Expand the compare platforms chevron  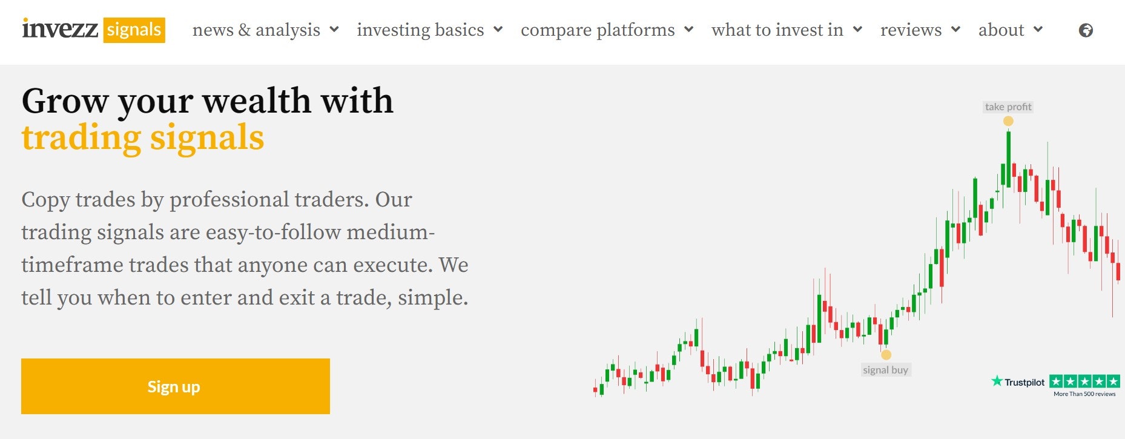tap(688, 29)
